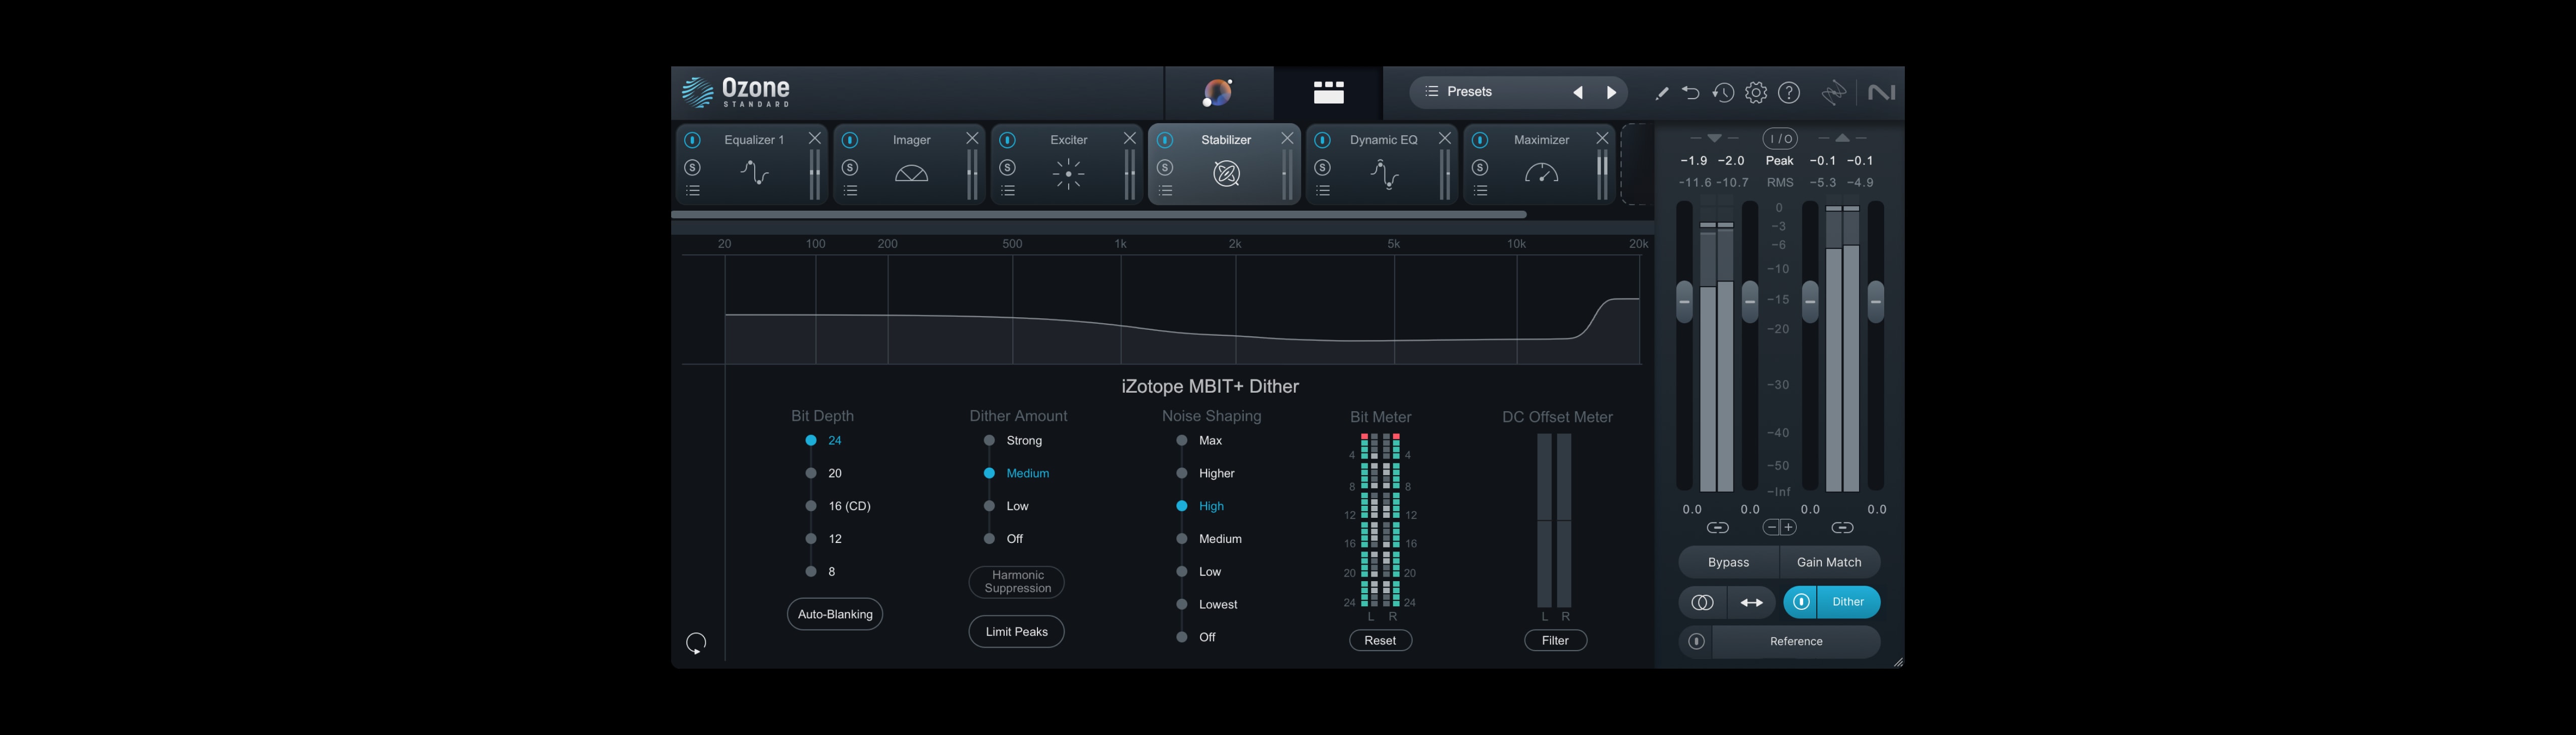
Task: Set Noise Shaping to Max
Action: [x=1200, y=440]
